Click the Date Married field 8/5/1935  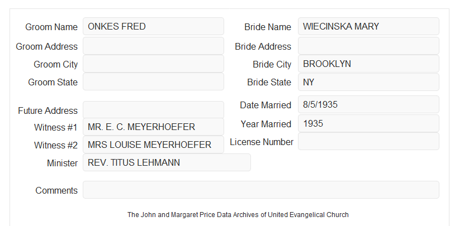[368, 104]
